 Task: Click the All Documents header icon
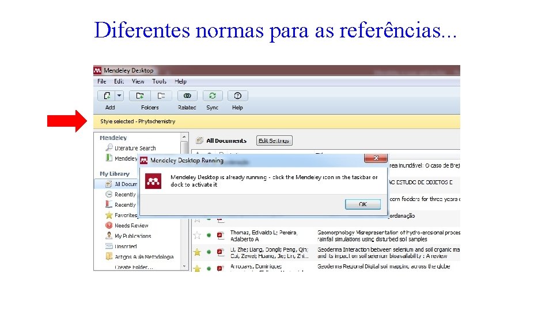(199, 141)
